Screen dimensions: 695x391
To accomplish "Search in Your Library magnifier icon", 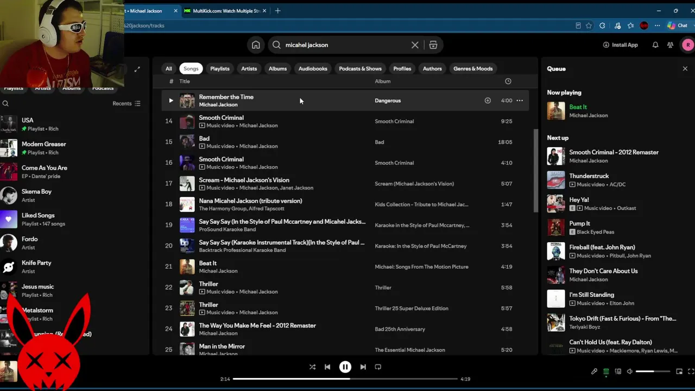I will (x=5, y=104).
